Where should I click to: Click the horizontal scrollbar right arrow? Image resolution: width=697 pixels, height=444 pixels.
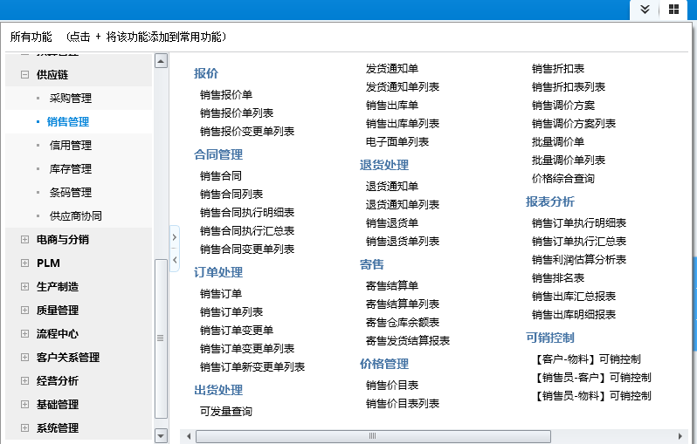680,435
